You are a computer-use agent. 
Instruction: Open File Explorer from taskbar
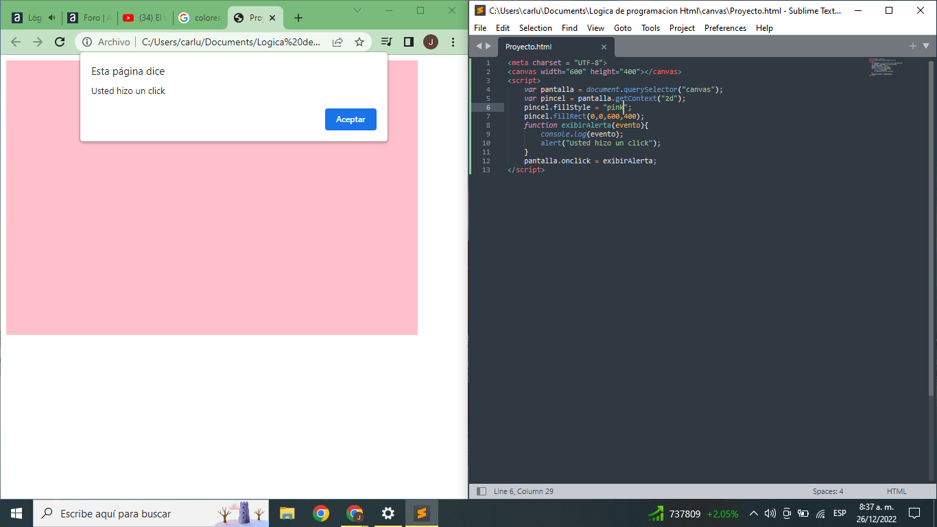[287, 513]
